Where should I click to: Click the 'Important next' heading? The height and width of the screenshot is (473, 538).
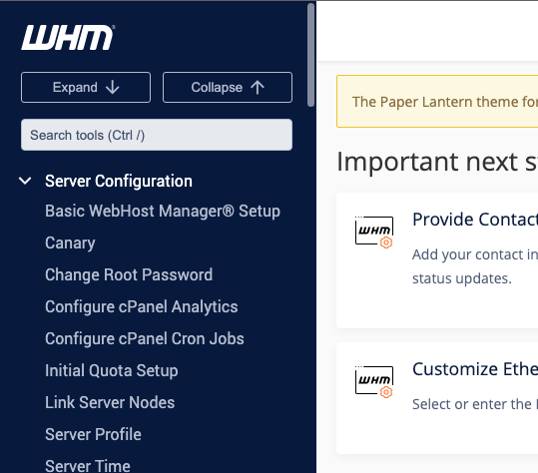[x=437, y=162]
